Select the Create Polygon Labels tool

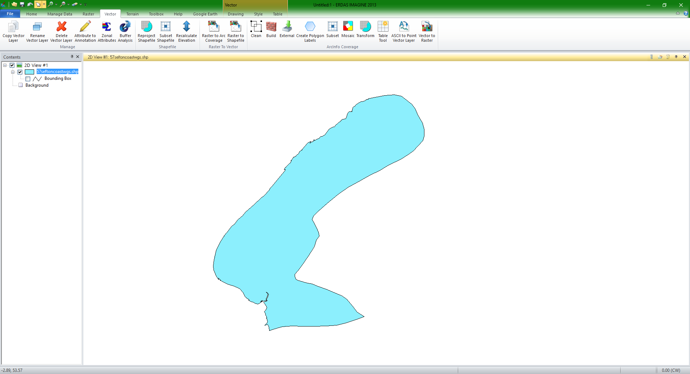coord(310,32)
